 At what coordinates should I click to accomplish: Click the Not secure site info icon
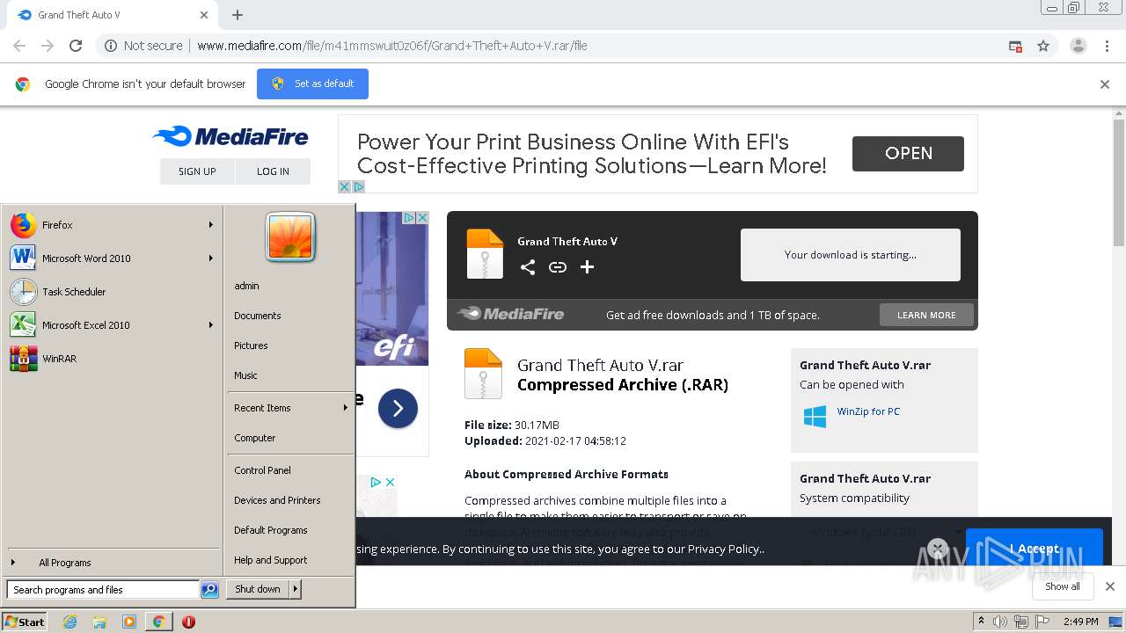111,46
